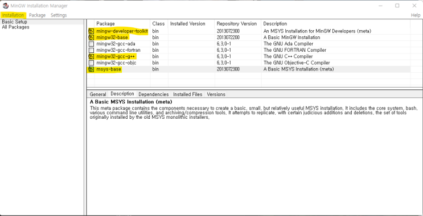Screen dimensions: 423x216
Task: Select the mingw32-gcc-ada package name
Action: coord(116,44)
